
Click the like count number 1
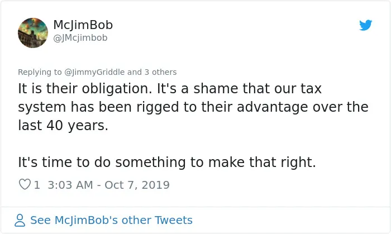pyautogui.click(x=37, y=185)
